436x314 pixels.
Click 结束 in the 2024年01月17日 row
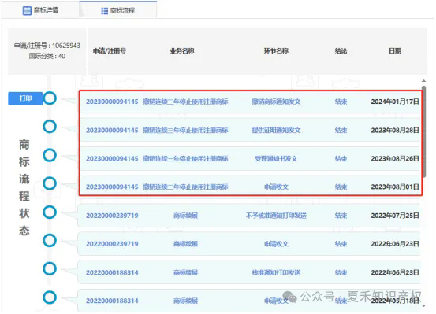point(341,102)
